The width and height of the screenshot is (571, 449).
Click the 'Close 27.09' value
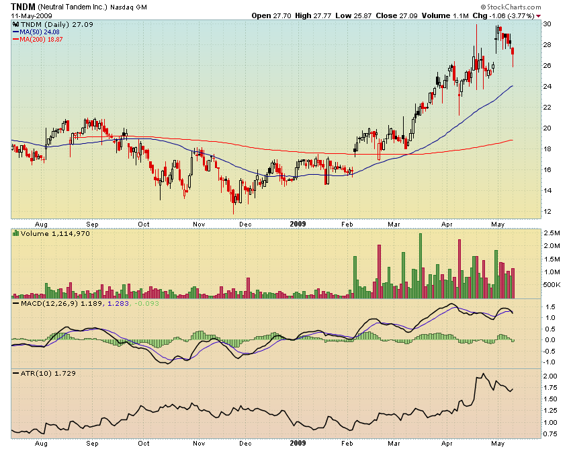tap(396, 15)
